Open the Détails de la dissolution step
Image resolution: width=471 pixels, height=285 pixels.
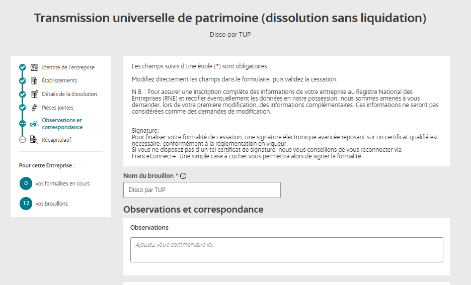[x=69, y=94]
